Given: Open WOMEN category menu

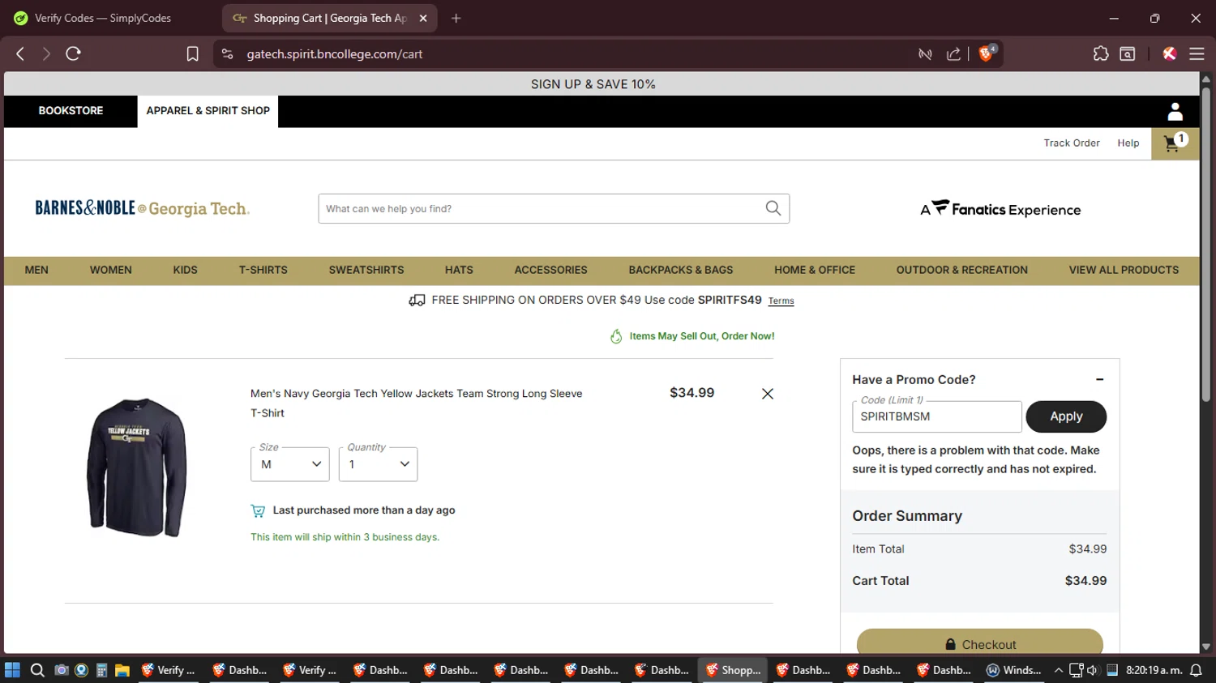Looking at the screenshot, I should tap(111, 270).
